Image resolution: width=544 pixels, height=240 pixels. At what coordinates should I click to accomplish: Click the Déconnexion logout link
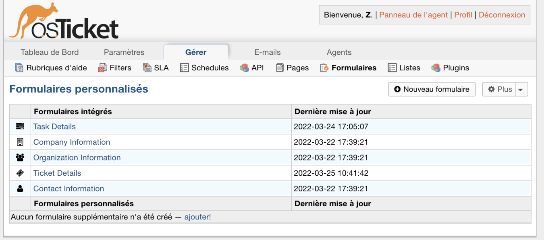502,15
